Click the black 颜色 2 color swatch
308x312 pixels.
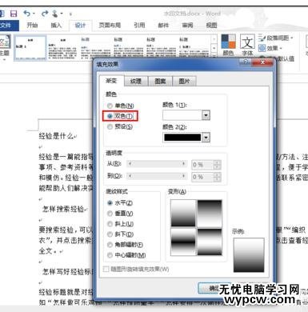[182, 138]
